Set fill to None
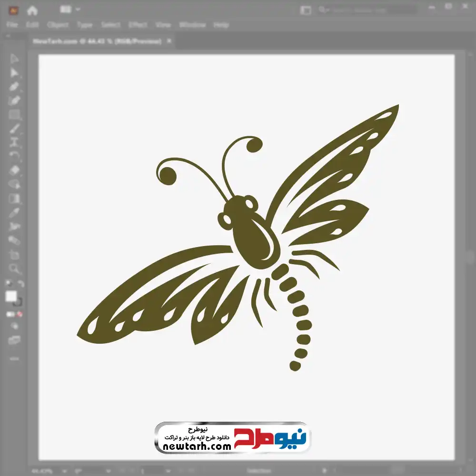Image resolution: width=476 pixels, height=476 pixels. pos(20,314)
